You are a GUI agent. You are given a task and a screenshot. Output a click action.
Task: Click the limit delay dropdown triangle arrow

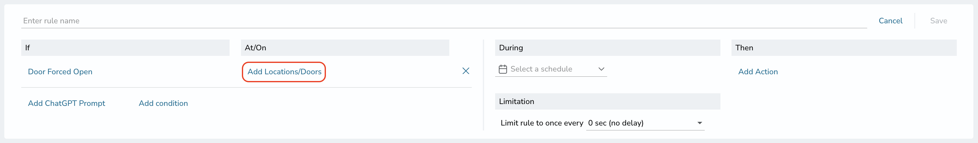pos(699,123)
